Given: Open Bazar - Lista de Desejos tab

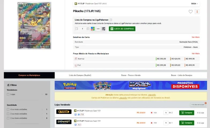Looking at the screenshot, I should point(182,75).
